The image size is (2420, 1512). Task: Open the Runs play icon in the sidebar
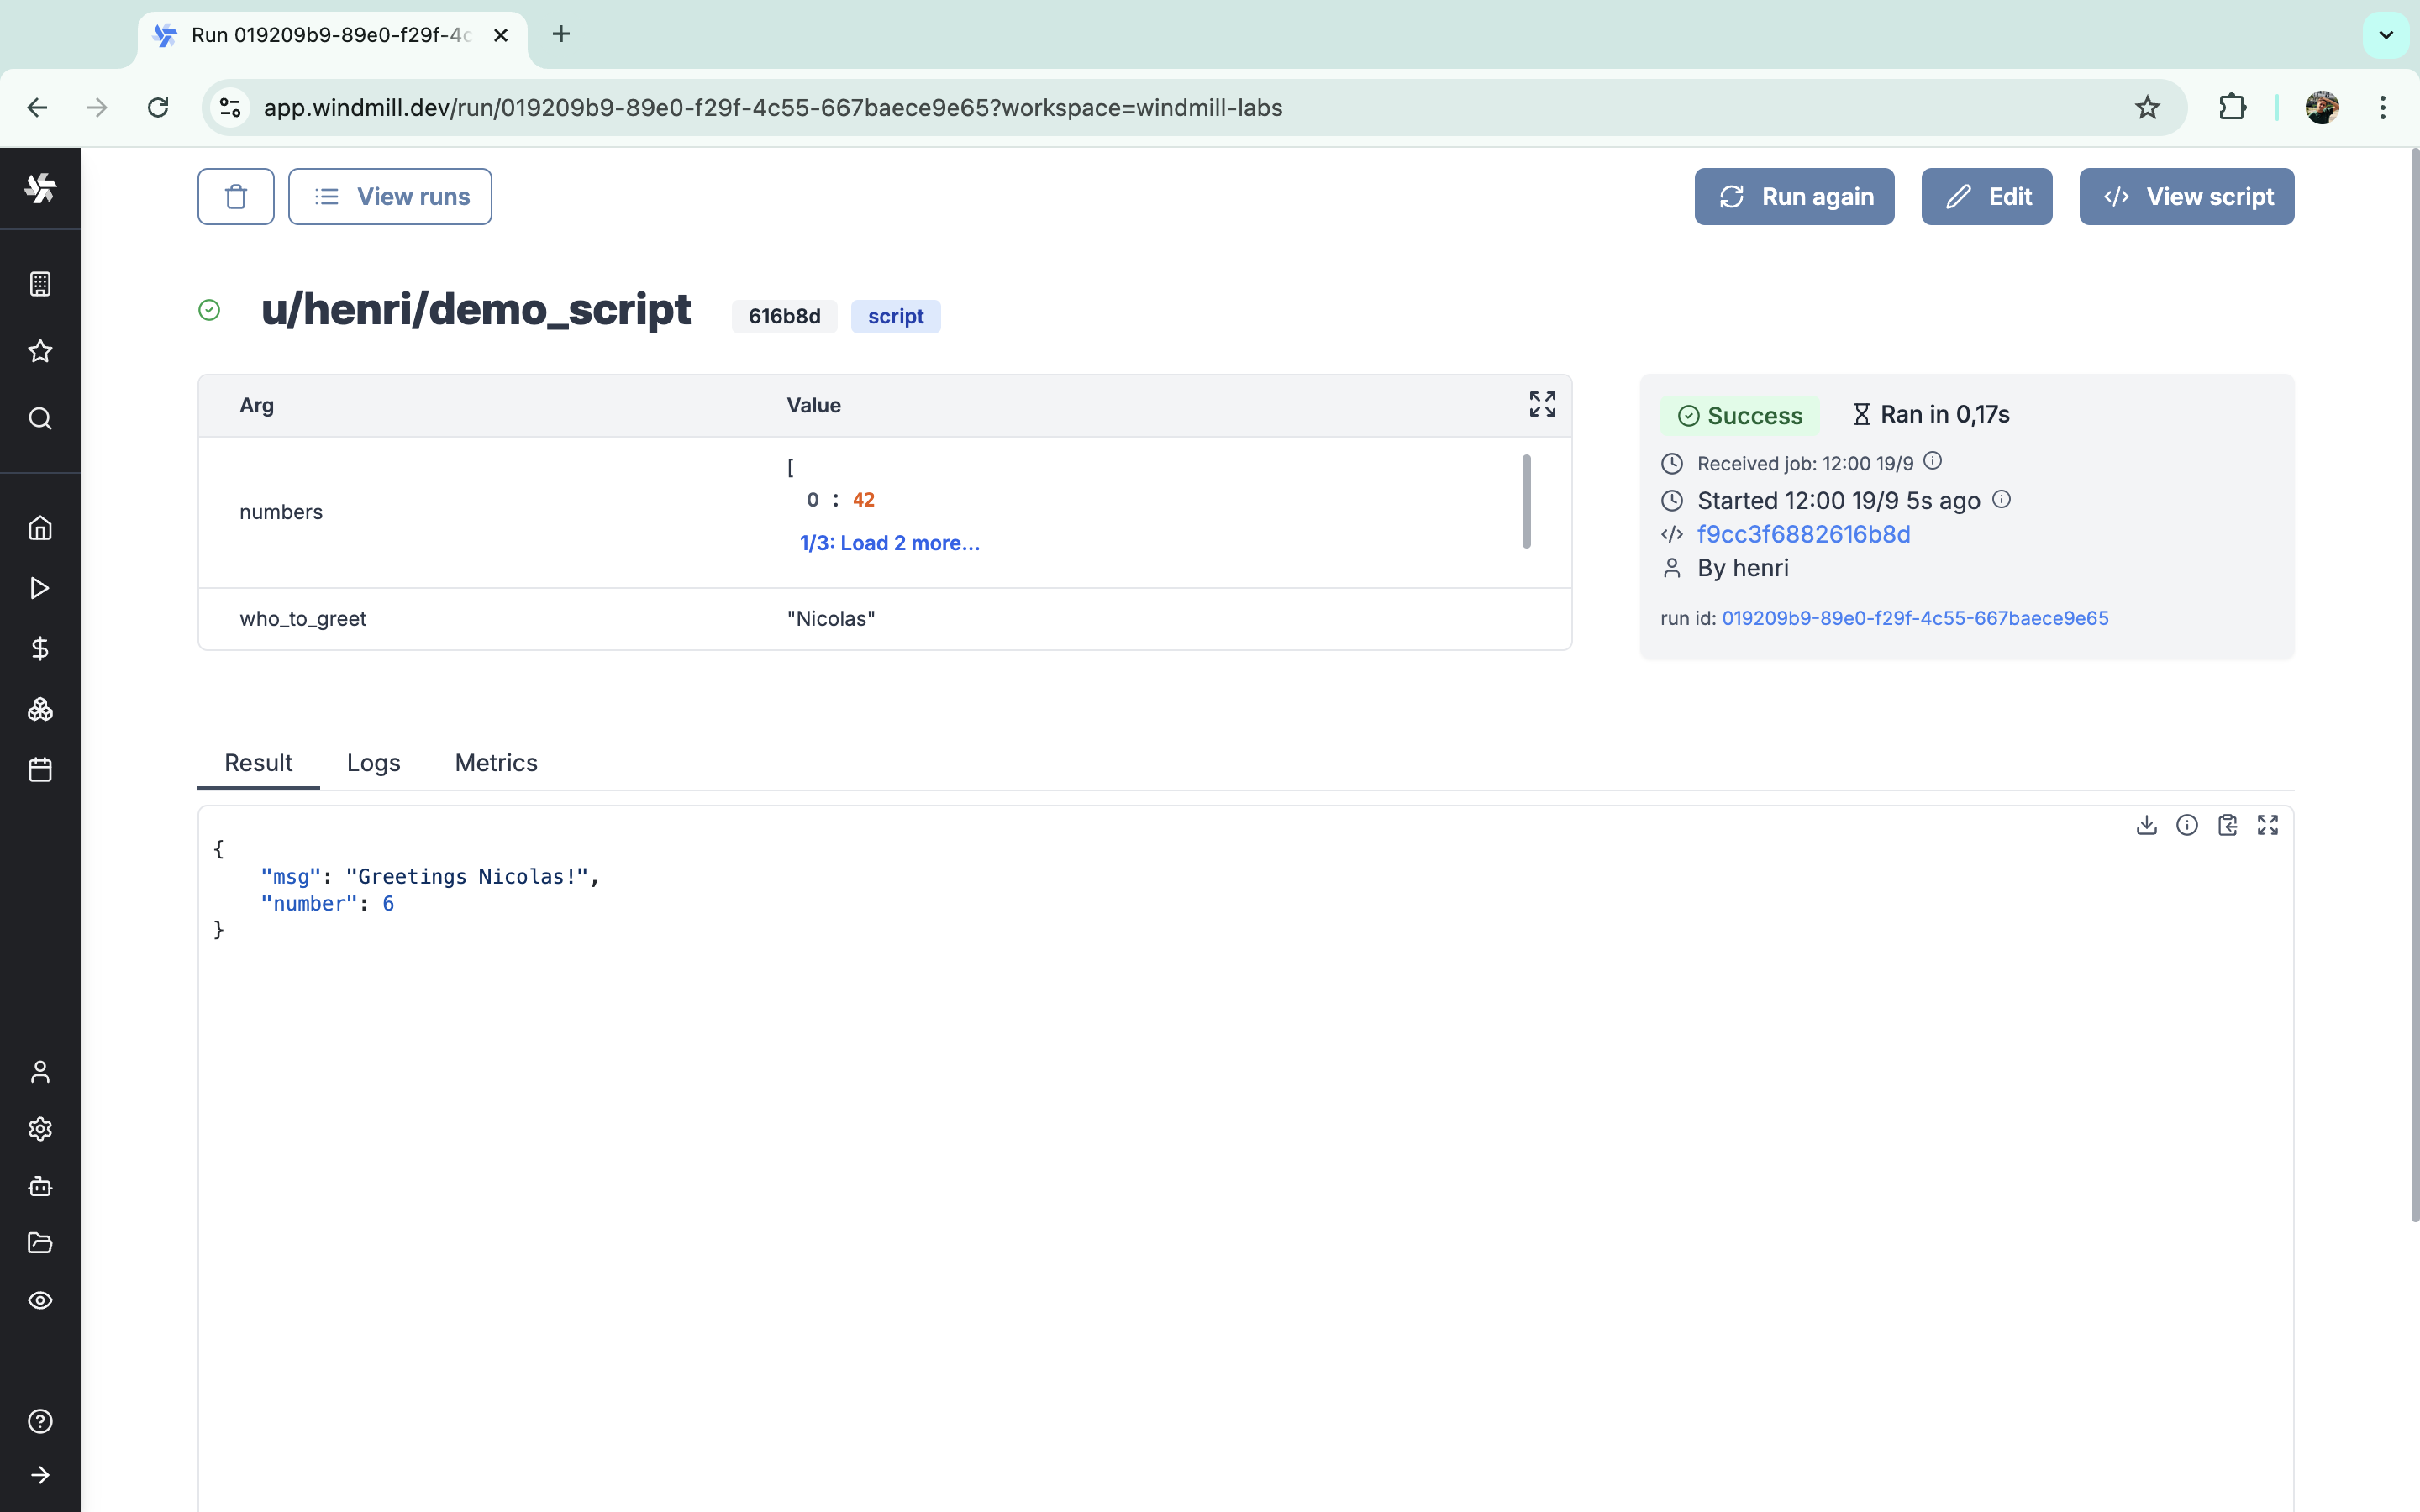pos(40,588)
